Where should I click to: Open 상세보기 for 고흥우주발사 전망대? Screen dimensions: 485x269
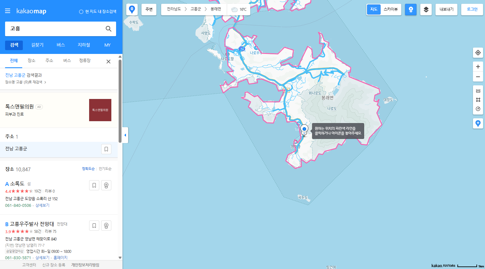tap(43, 258)
